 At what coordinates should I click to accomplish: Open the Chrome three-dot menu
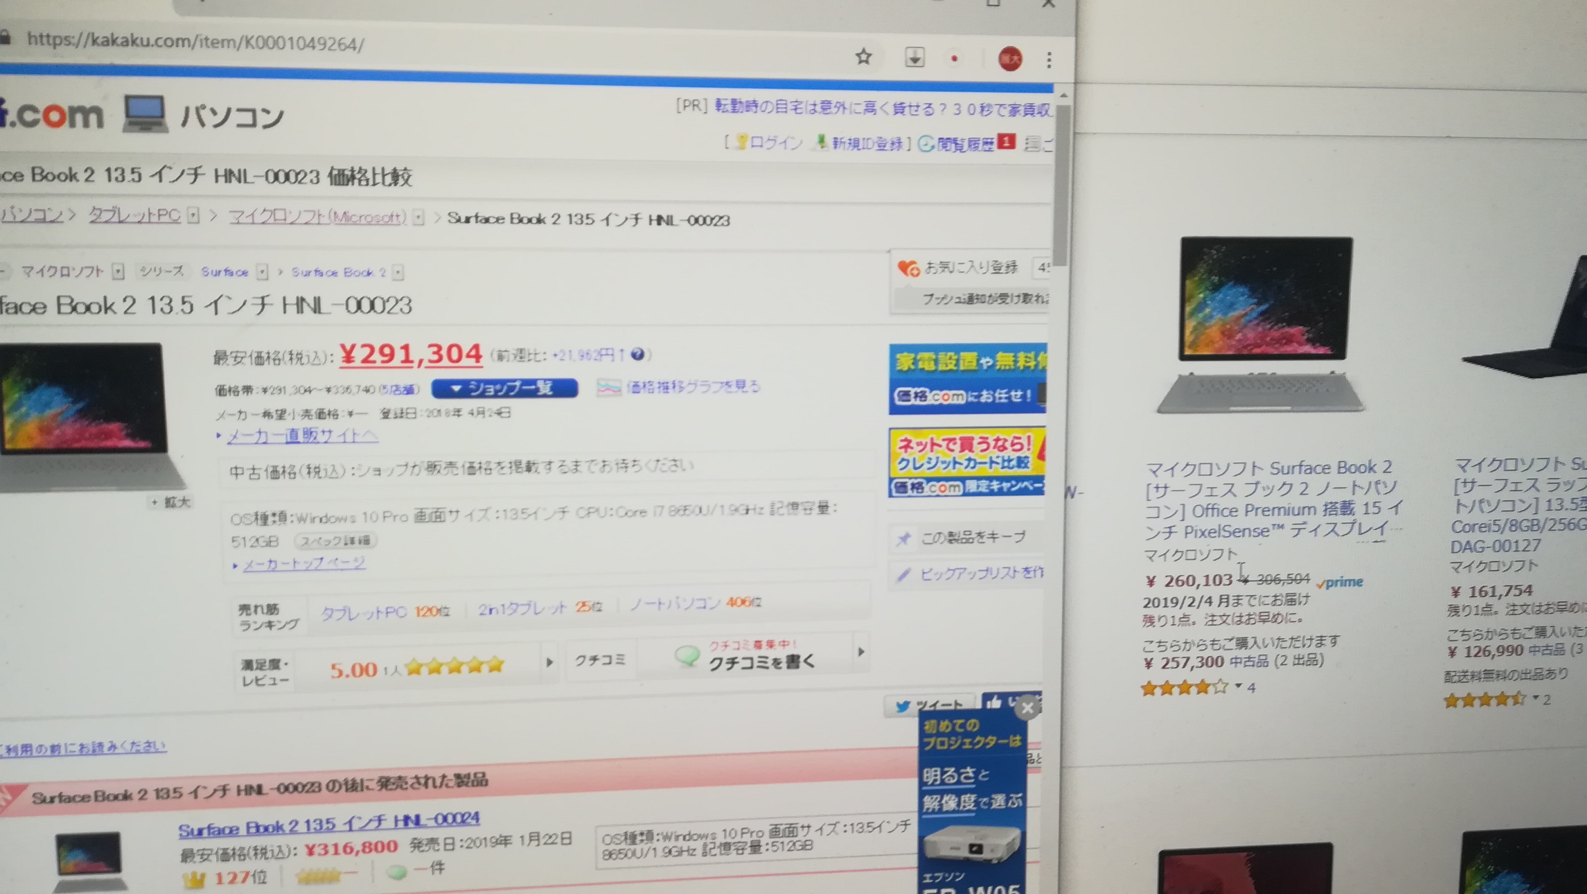[1049, 60]
